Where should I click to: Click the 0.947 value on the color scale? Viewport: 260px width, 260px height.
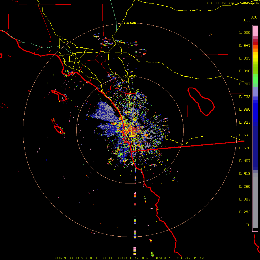(245, 45)
